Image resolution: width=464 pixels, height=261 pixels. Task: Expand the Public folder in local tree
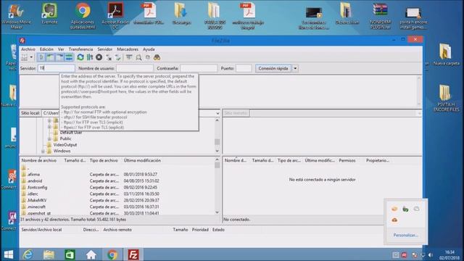point(49,138)
